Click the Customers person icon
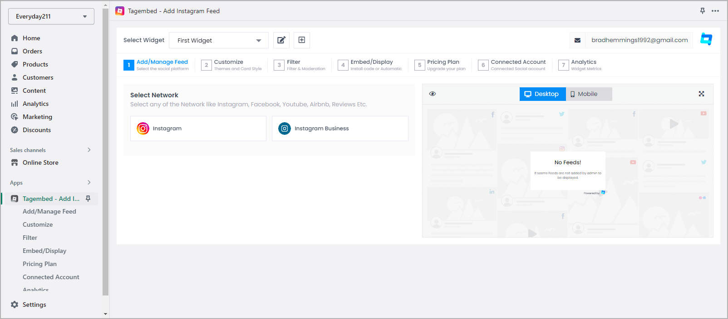Screen dimensions: 728x319 [15, 77]
